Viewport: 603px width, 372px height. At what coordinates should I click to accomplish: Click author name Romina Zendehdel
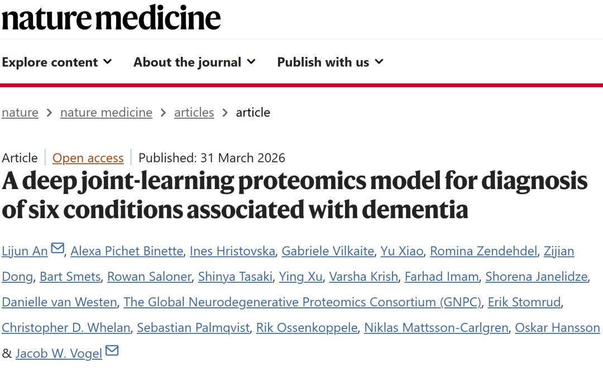tap(484, 251)
